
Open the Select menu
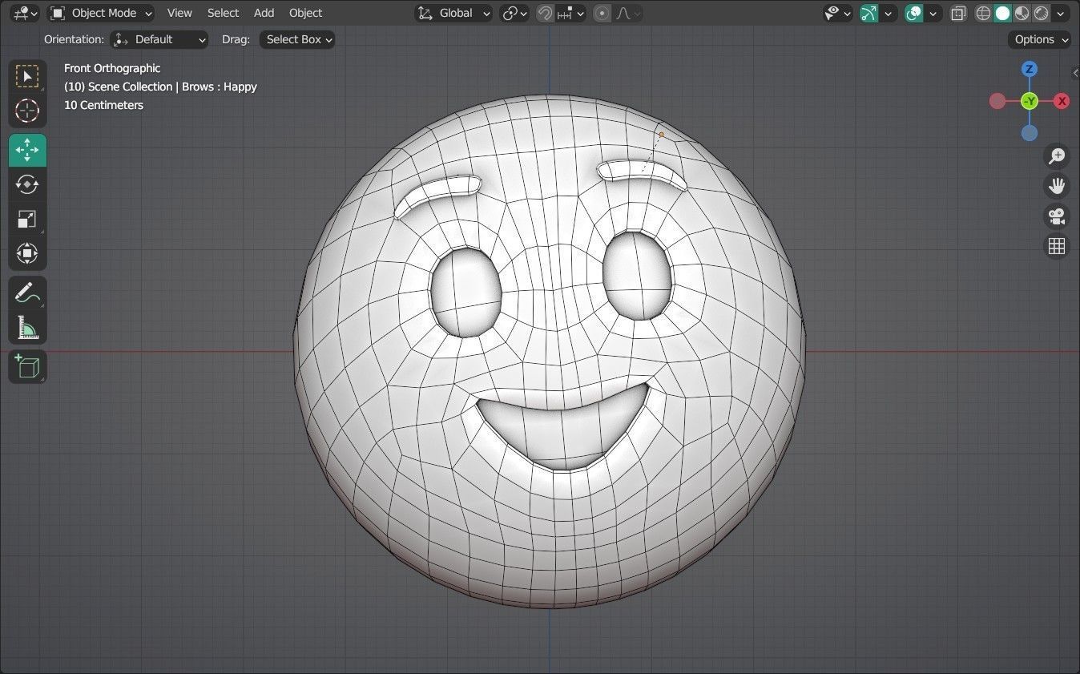(223, 13)
